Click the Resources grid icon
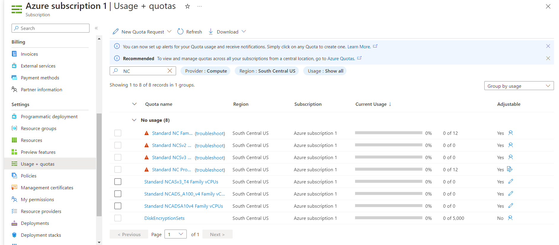 click(x=14, y=140)
